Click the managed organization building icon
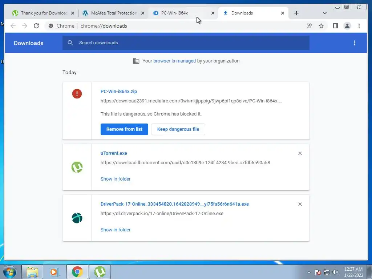 click(136, 61)
